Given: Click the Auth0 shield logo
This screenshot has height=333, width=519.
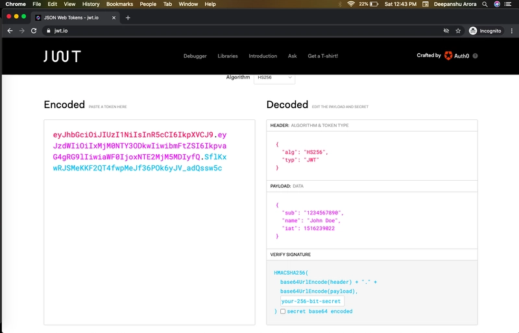Looking at the screenshot, I should (448, 56).
